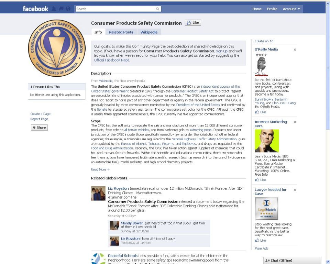Viewport: 330px width, 264px height.
Task: Click the More Ads link
Action: coord(261,249)
